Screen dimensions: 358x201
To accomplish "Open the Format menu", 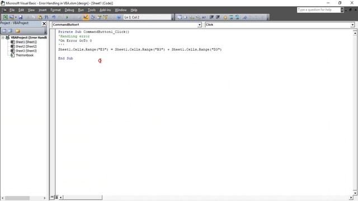I will 55,10.
